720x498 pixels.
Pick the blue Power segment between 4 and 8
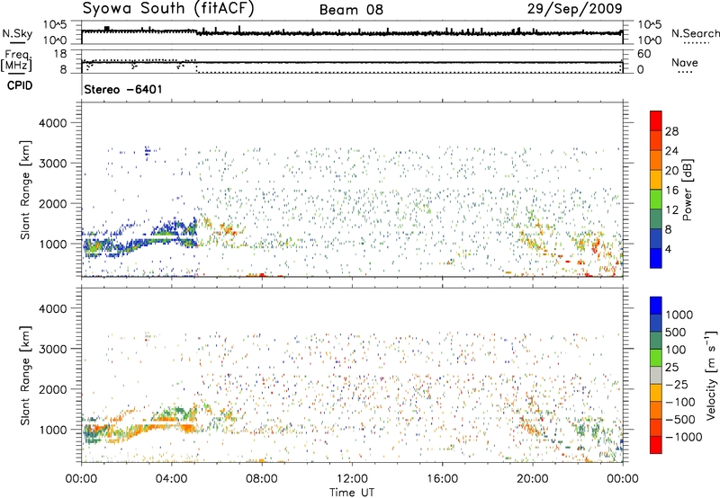point(656,239)
